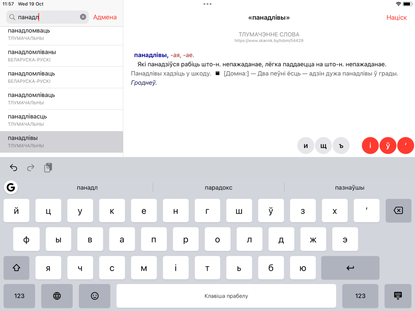This screenshot has height=311, width=415.
Task: Tap the х key
Action: [x=334, y=211]
